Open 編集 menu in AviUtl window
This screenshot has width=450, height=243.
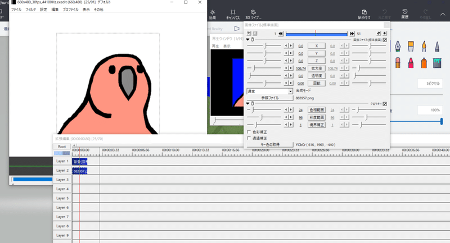[x=55, y=10]
